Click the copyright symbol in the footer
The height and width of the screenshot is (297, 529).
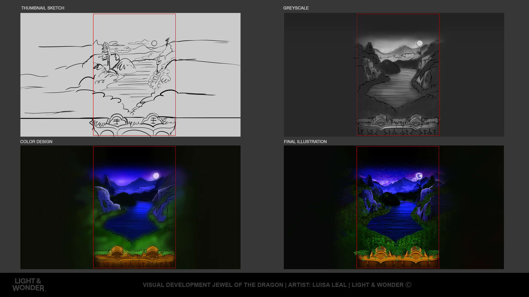coord(408,285)
